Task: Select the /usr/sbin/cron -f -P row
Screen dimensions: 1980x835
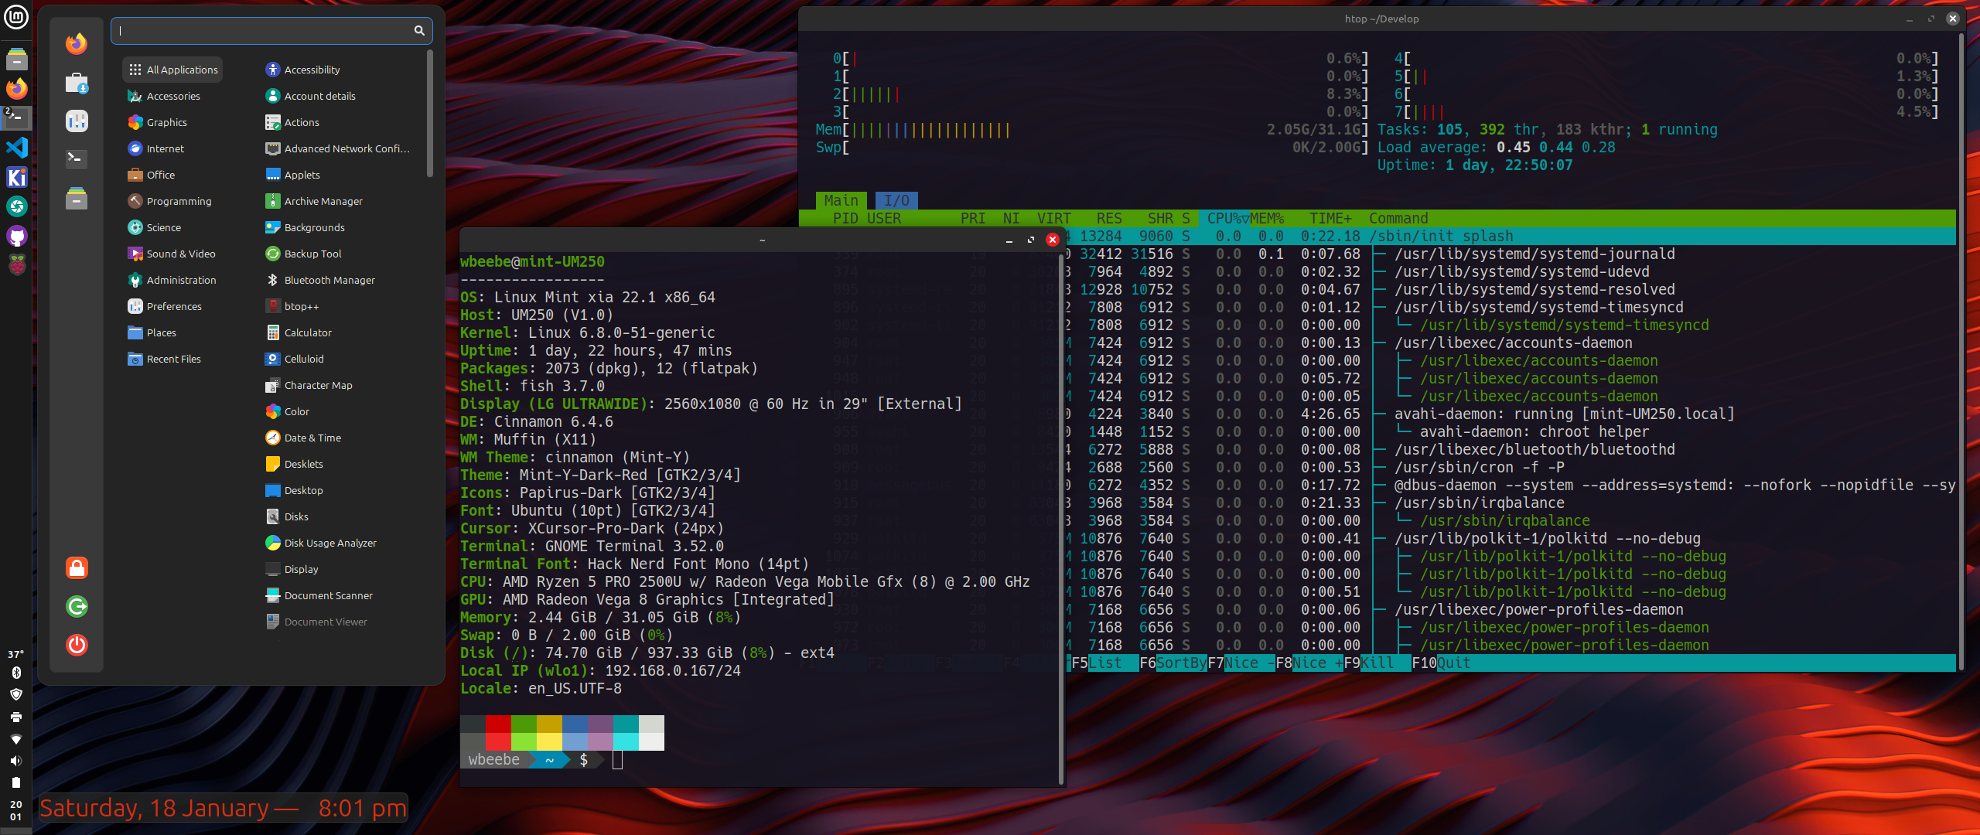Action: [x=1512, y=467]
